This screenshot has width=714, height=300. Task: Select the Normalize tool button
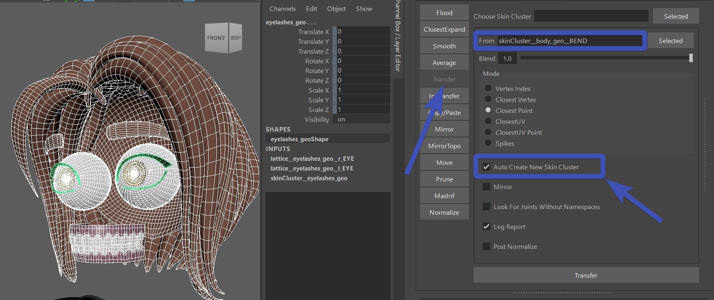pyautogui.click(x=444, y=212)
